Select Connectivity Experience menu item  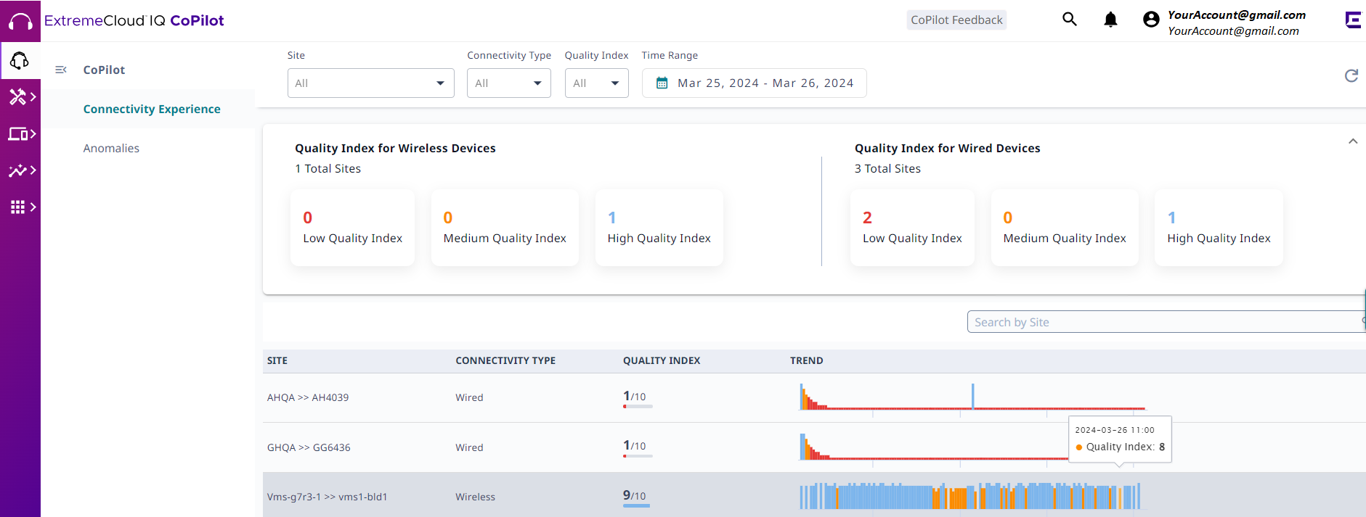tap(152, 109)
